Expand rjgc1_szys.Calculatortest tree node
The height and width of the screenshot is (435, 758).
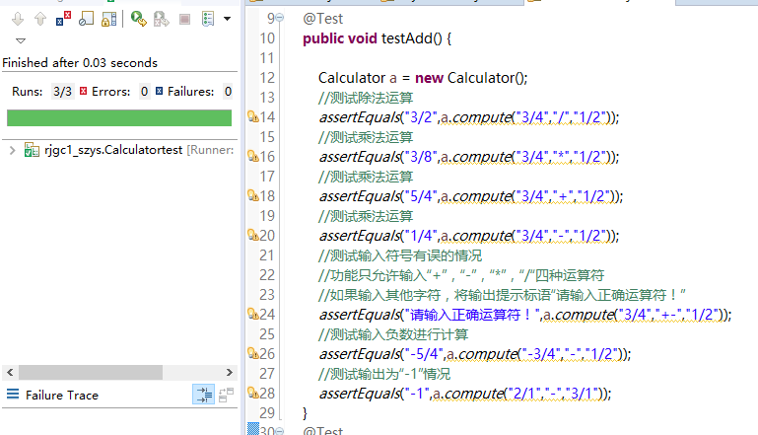(x=13, y=150)
